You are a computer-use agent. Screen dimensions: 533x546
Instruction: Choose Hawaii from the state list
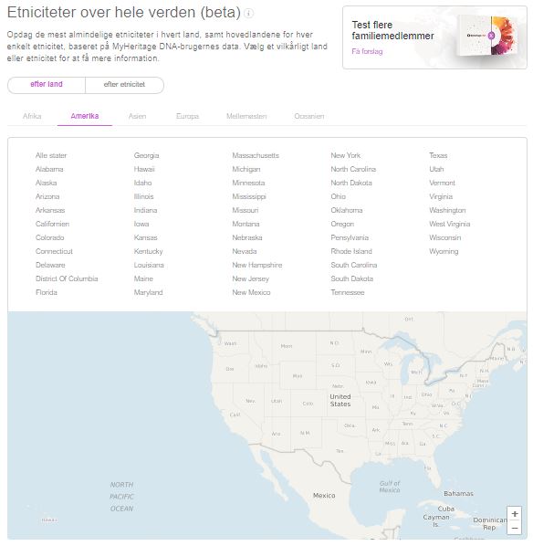[144, 169]
